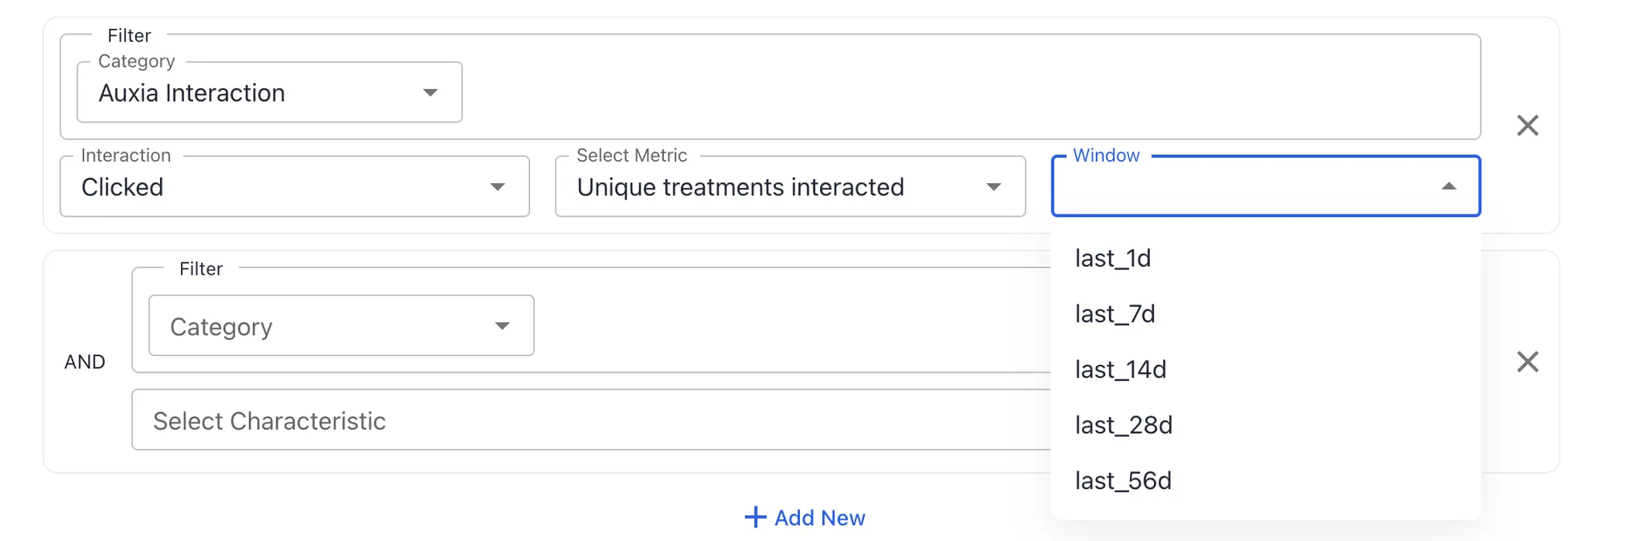The height and width of the screenshot is (541, 1640).
Task: Click the Select Characteristic field
Action: pyautogui.click(x=591, y=420)
